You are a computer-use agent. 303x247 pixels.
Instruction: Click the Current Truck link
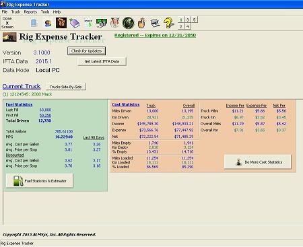(22, 86)
